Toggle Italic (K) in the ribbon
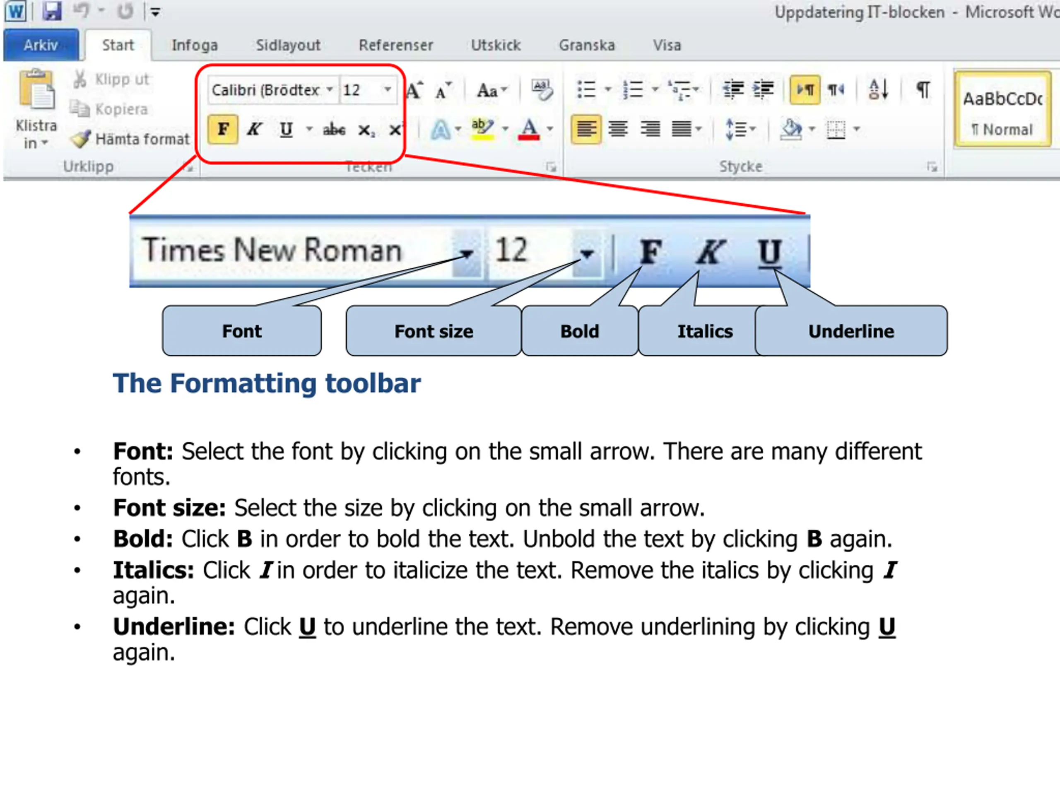The height and width of the screenshot is (795, 1060). (x=255, y=129)
